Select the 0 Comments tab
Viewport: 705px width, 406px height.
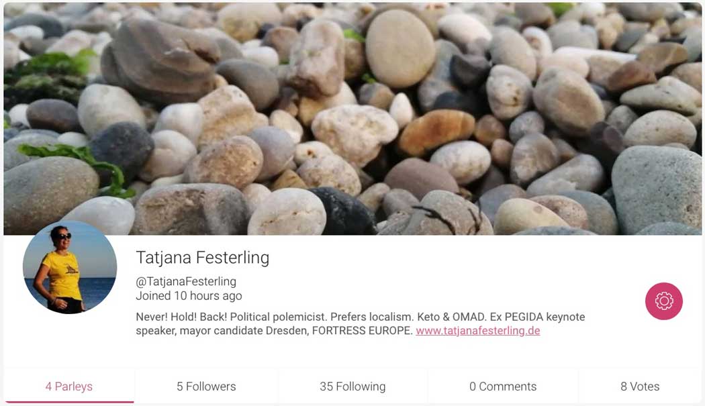tap(503, 387)
